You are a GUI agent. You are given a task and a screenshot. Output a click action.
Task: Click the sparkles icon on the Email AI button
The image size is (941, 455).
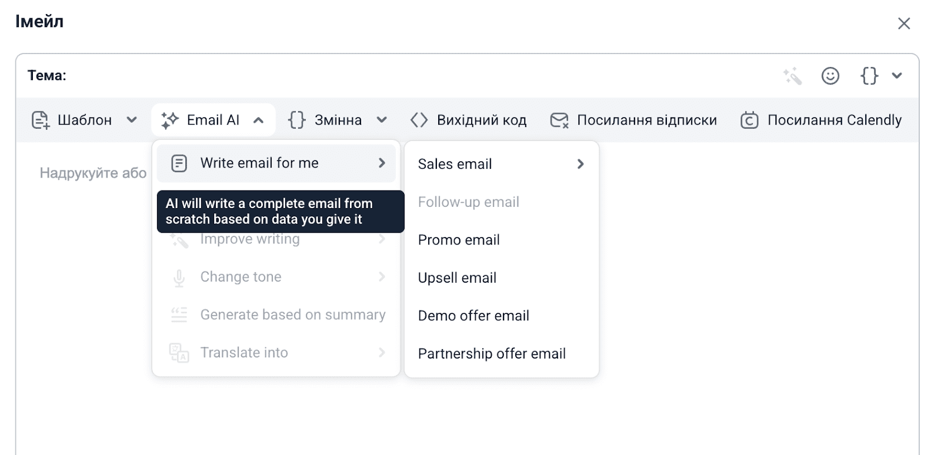coord(169,119)
